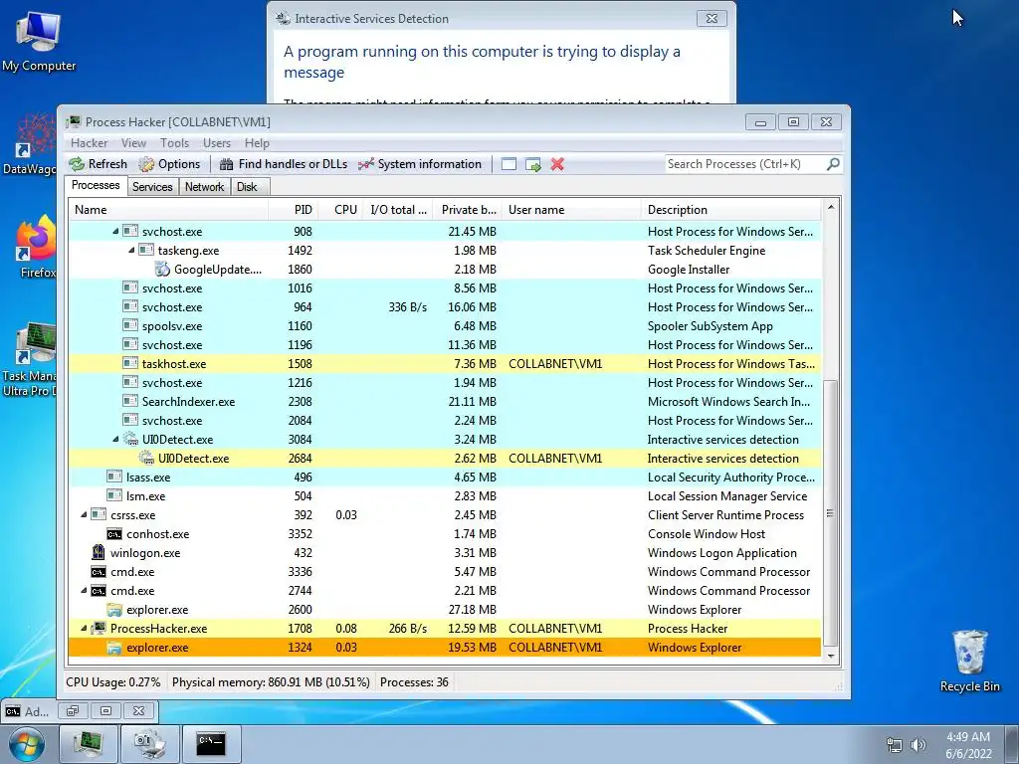Click the explorer.exe PID 2600 folder icon

(x=114, y=610)
